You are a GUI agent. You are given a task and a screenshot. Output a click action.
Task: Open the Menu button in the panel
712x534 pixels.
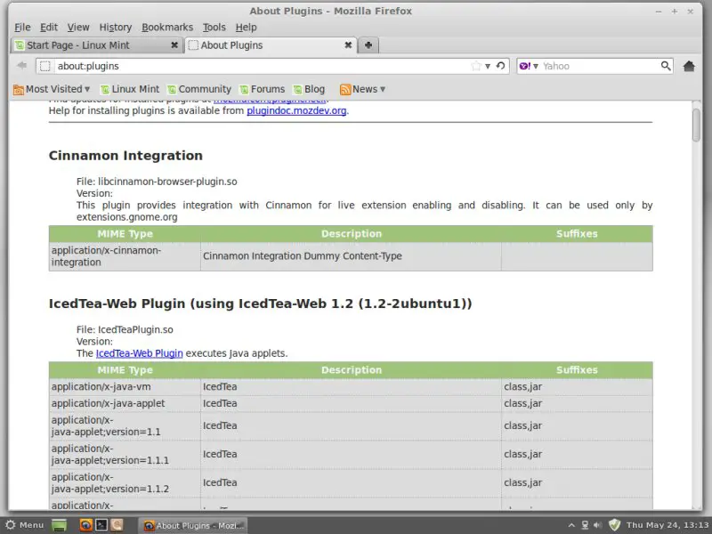tap(25, 525)
